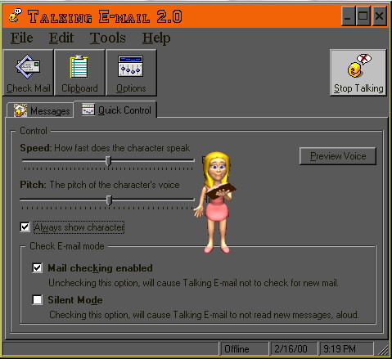Enable the Silent Mode checkbox
The width and height of the screenshot is (392, 359).
(x=37, y=300)
